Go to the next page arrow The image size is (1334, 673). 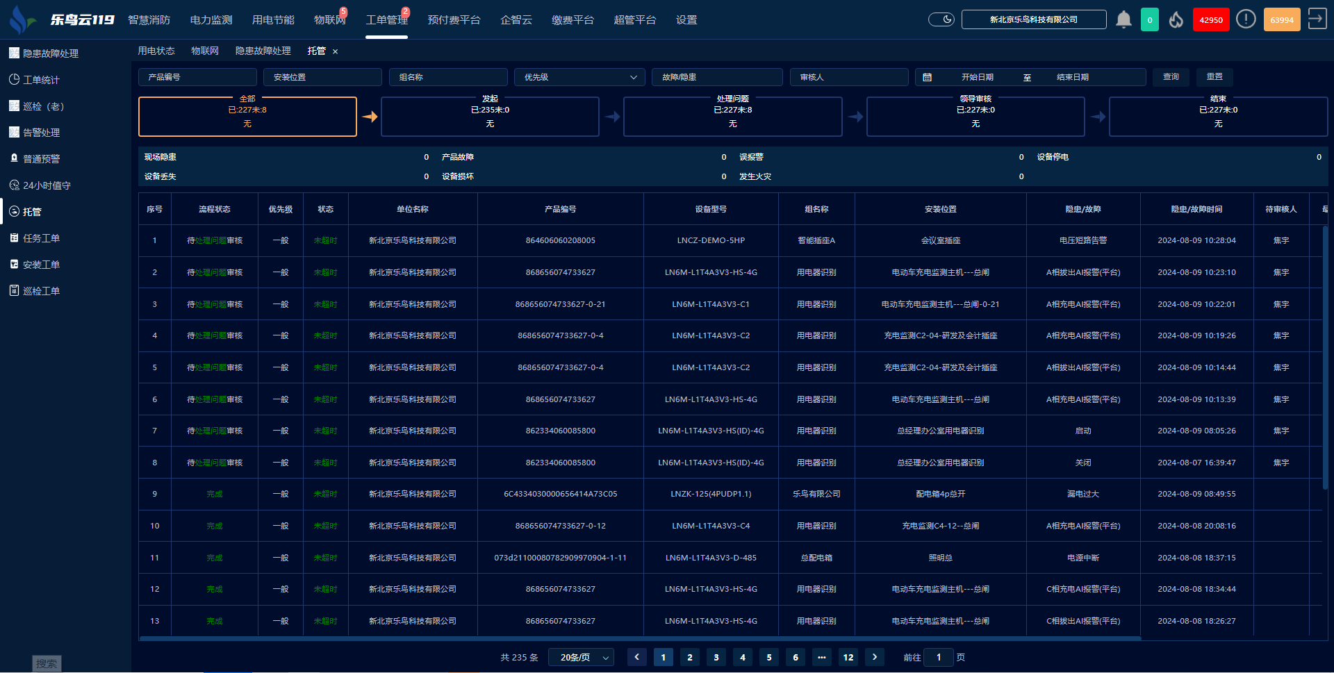[x=875, y=657]
